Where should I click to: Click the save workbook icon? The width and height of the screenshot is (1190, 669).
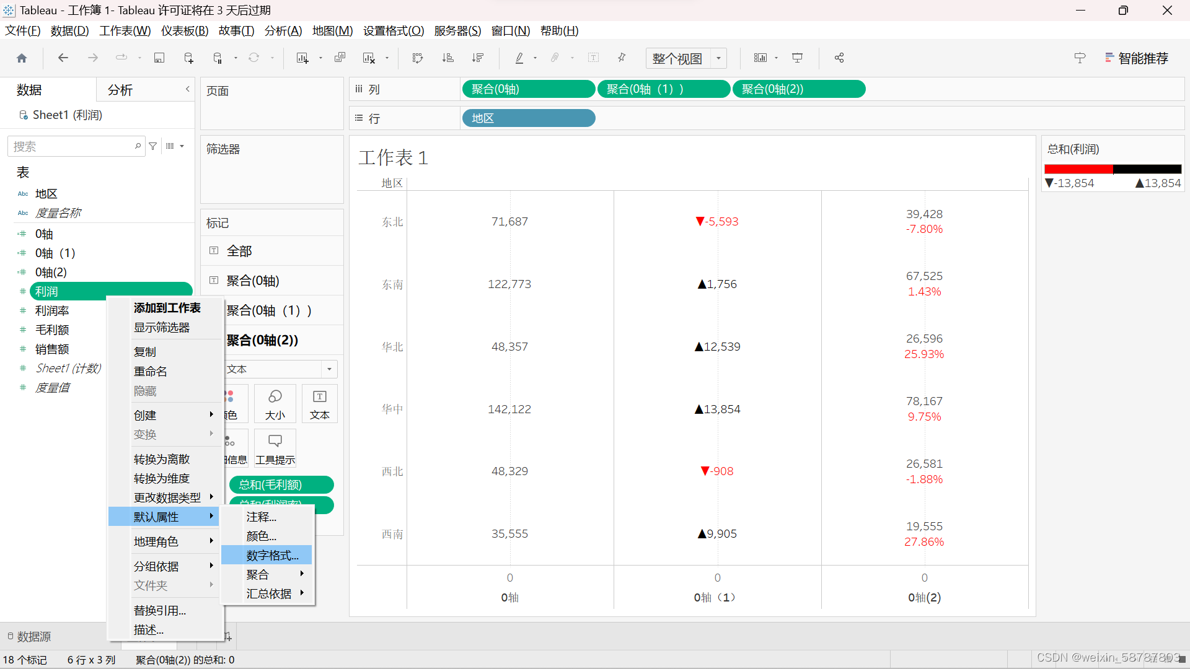159,58
